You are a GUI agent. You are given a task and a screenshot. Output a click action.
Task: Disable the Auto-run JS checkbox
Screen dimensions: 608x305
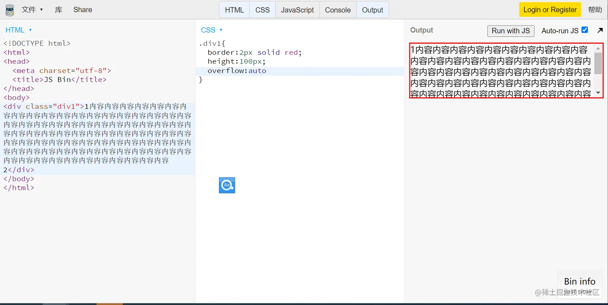pos(585,30)
